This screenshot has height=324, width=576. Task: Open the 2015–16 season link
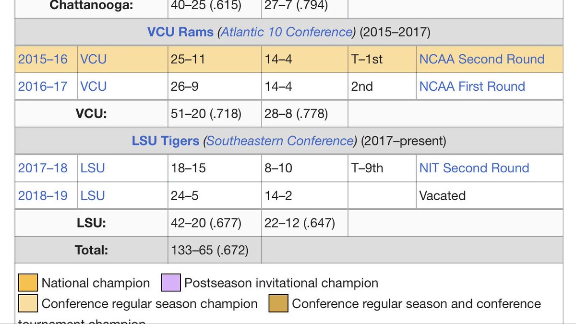[x=43, y=59]
